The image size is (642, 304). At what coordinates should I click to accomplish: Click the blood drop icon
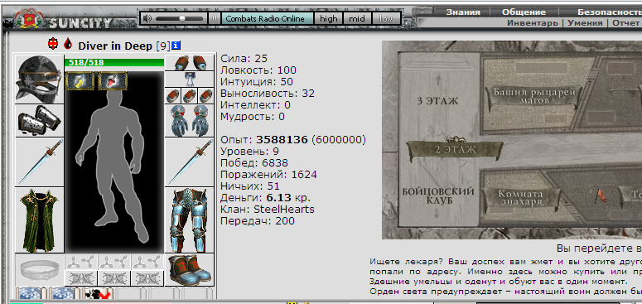(x=68, y=43)
